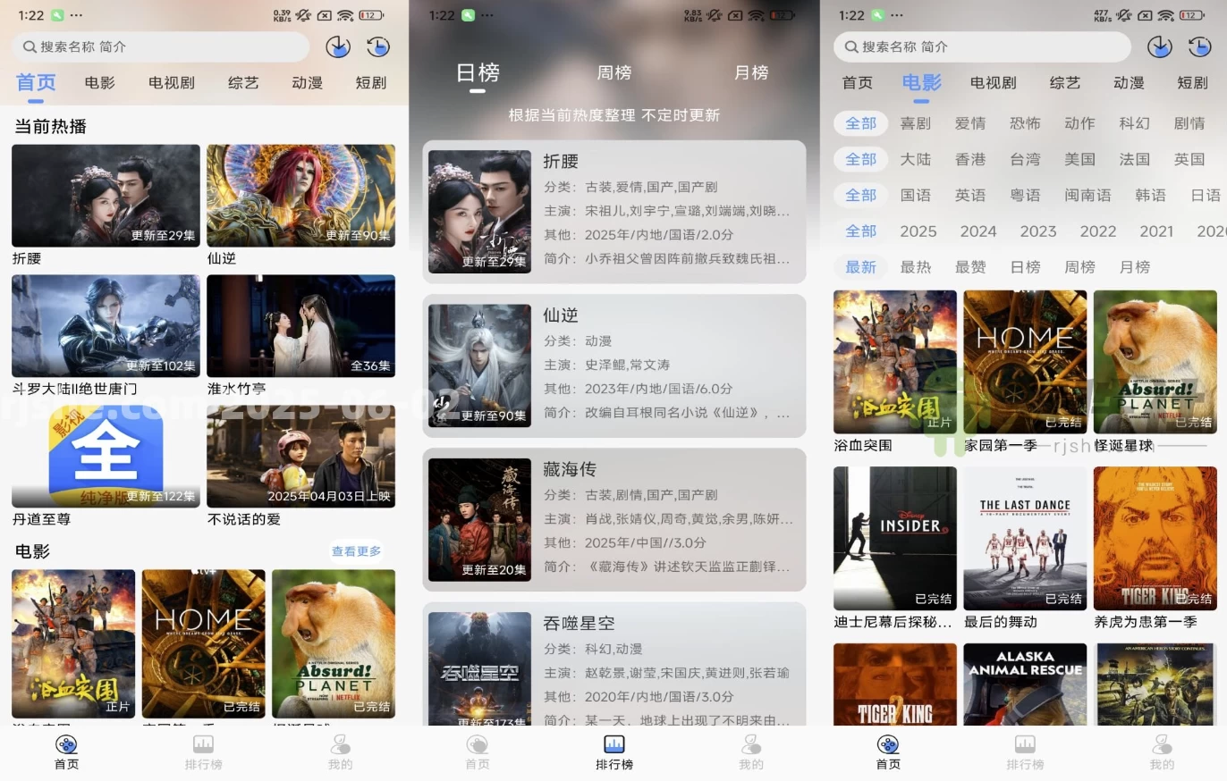
Task: Open the 藏海传 ranking entry
Action: tap(614, 519)
